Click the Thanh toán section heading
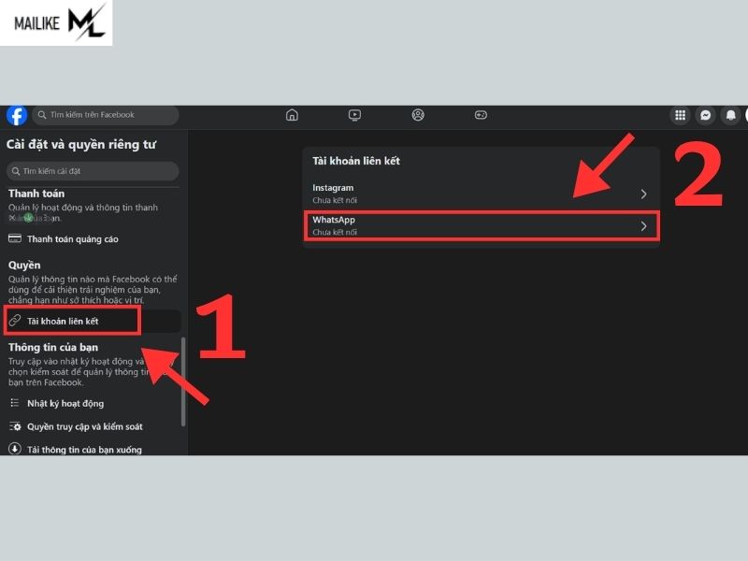748x561 pixels. pyautogui.click(x=36, y=194)
